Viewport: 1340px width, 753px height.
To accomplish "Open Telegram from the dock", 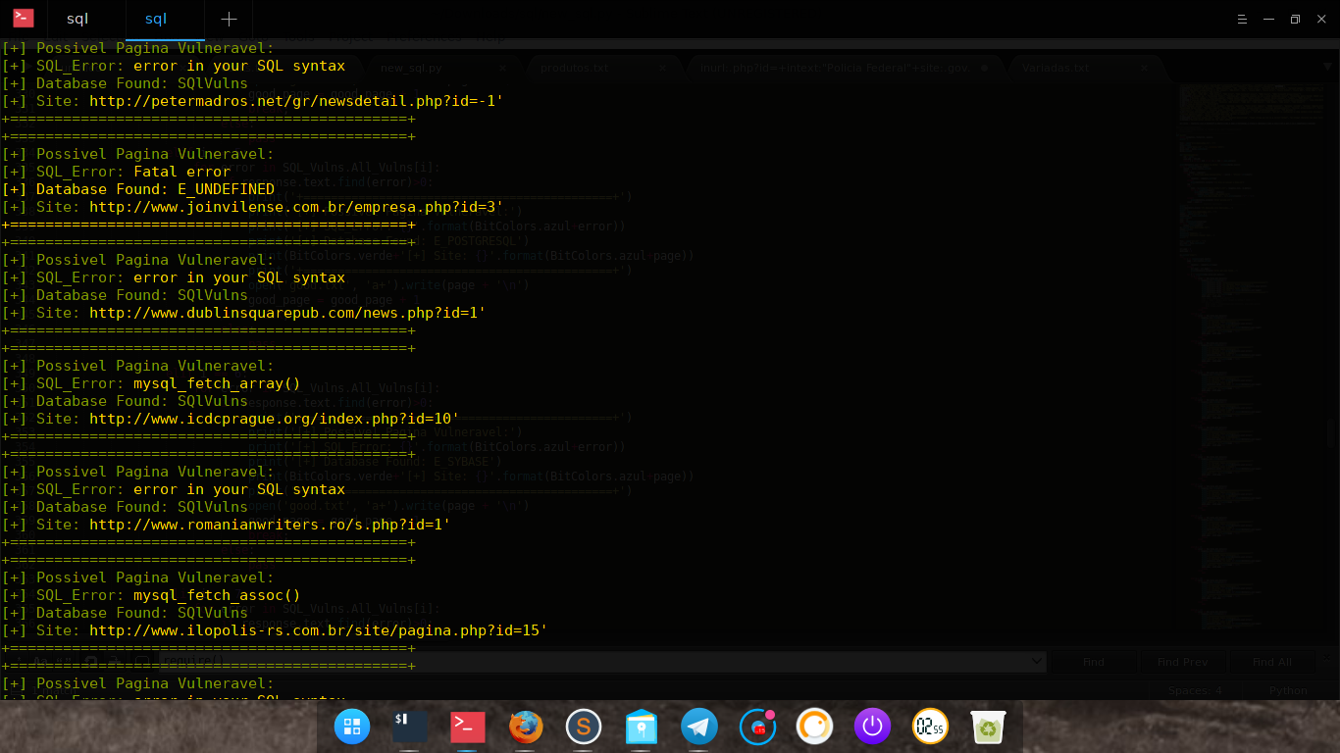I will coord(699,727).
